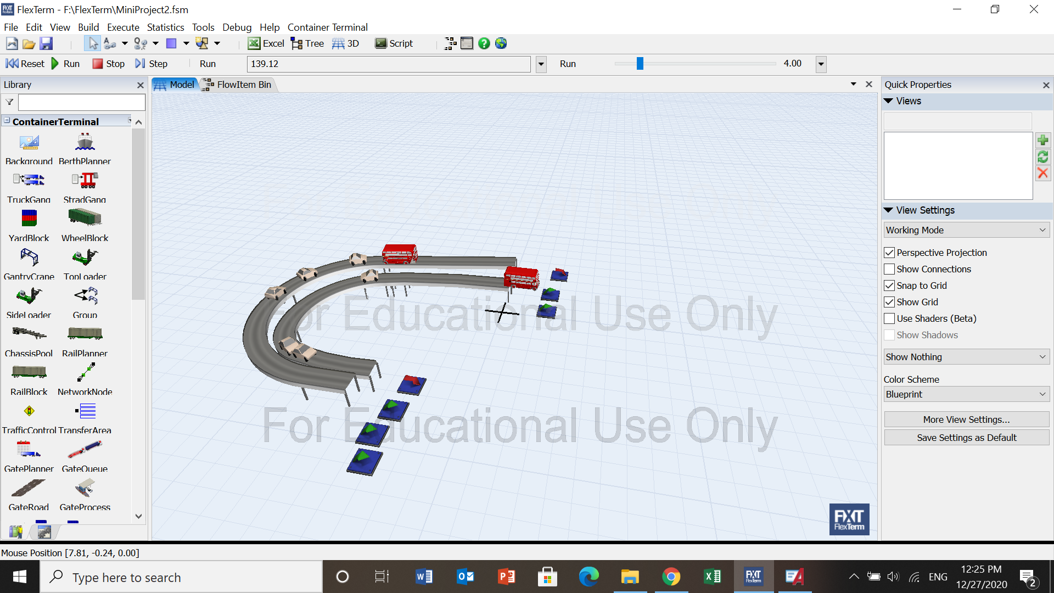This screenshot has height=593, width=1054.
Task: Pick the BerthPlanner ship icon
Action: click(85, 142)
